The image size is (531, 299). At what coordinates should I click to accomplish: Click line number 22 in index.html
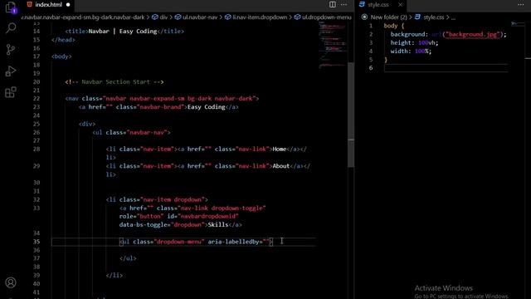coord(37,98)
